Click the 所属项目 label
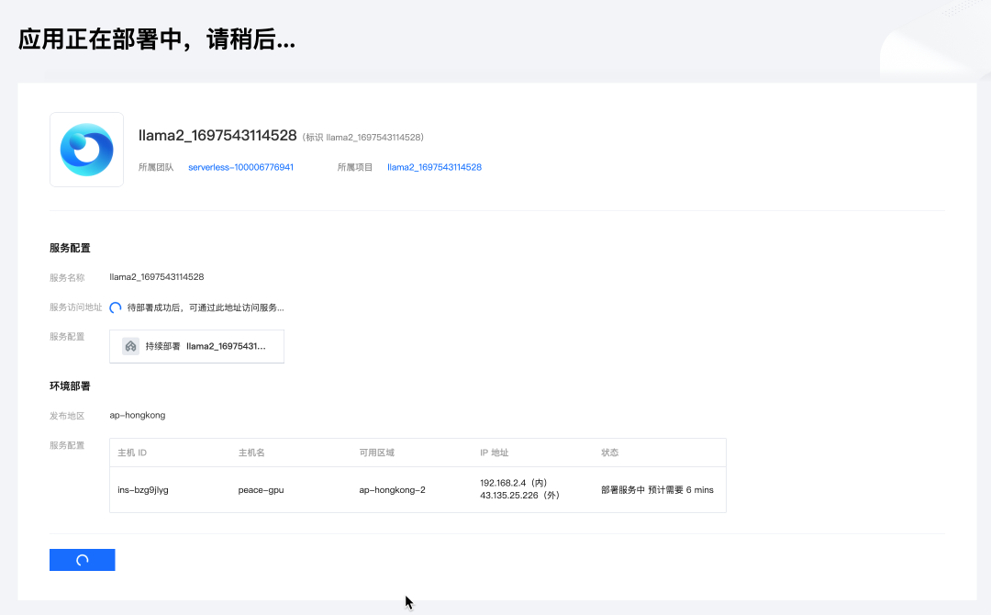 point(355,167)
